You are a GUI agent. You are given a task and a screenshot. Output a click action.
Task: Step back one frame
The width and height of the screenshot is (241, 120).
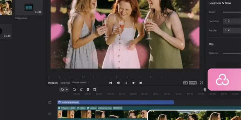[118, 83]
